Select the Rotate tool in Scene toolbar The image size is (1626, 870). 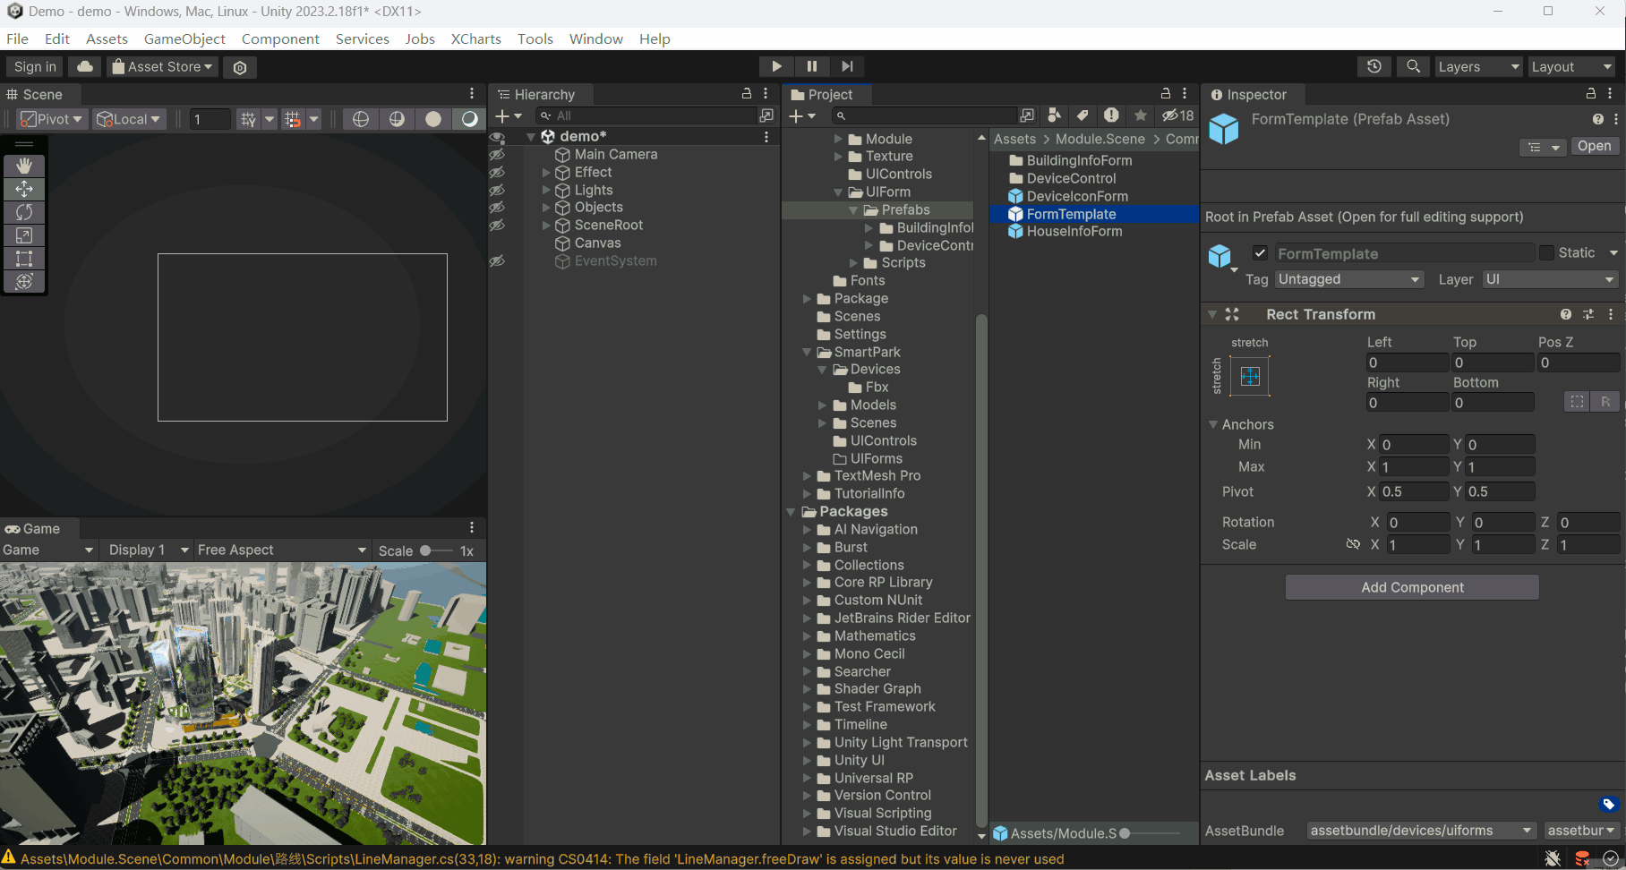click(x=24, y=212)
